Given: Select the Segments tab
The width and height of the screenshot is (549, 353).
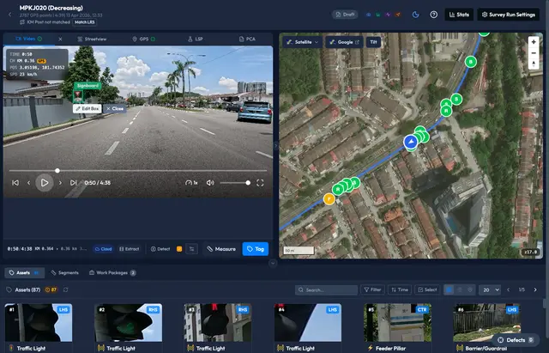Looking at the screenshot, I should tap(65, 273).
